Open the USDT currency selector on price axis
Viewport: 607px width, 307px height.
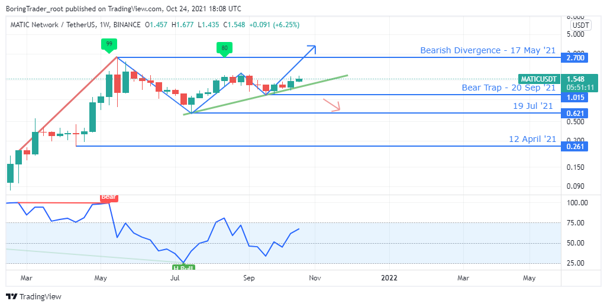580,25
